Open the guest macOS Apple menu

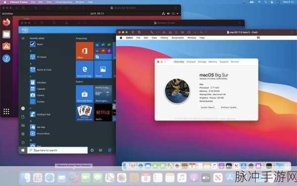[121, 38]
